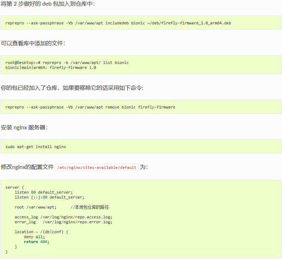Screen dimensions: 282x259
Task: Click the 'listen [::]:80 default_server;' line
Action: coord(49,198)
